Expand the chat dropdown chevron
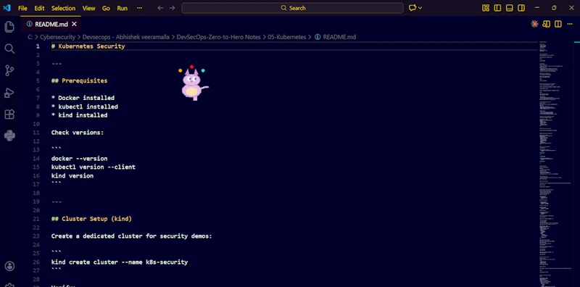The height and width of the screenshot is (287, 580). click(x=420, y=8)
